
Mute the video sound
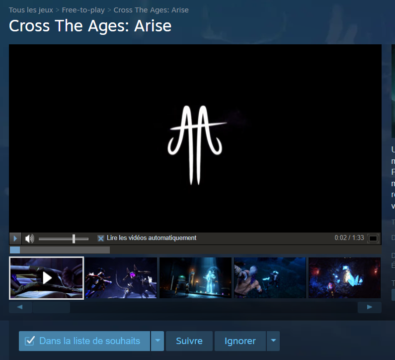(29, 239)
